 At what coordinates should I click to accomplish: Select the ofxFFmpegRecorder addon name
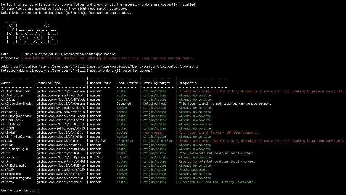pyautogui.click(x=16, y=116)
